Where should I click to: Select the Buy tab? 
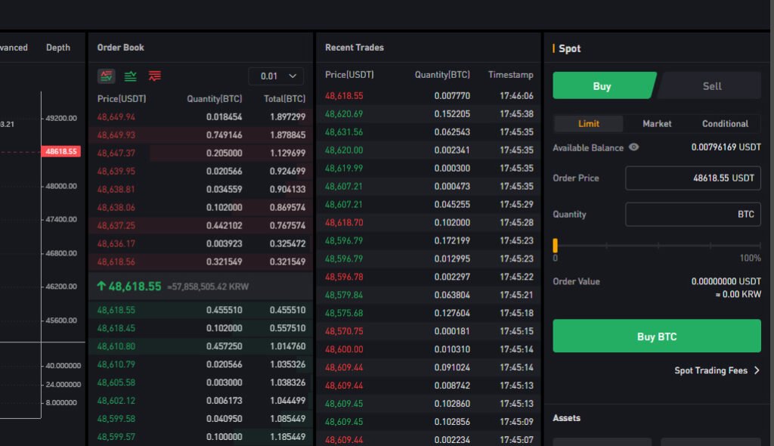coord(602,86)
